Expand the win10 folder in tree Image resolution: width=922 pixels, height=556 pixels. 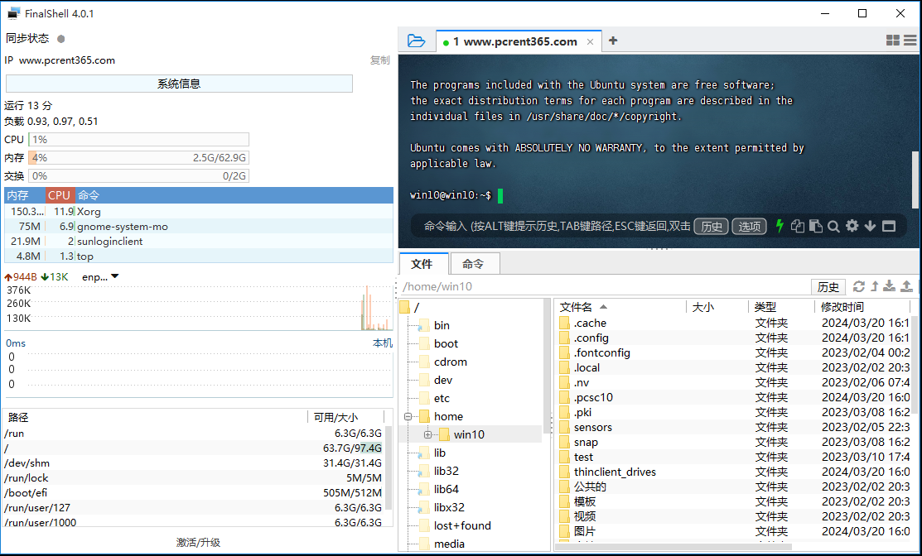point(427,434)
